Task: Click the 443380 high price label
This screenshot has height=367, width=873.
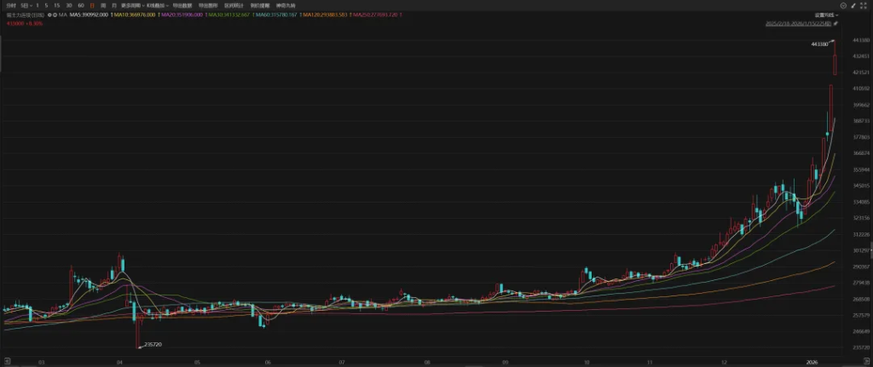Action: coord(818,43)
